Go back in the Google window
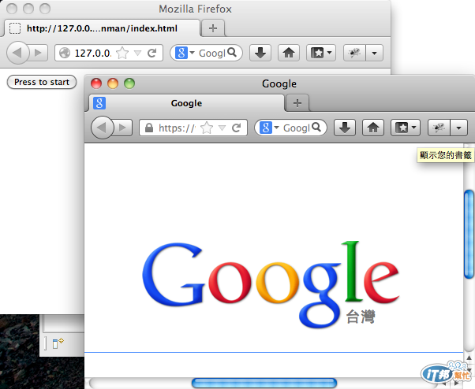 (x=103, y=128)
